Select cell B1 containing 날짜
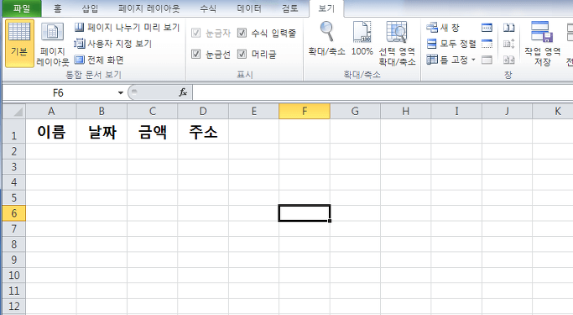Screen dimensions: 573x315 [102, 132]
